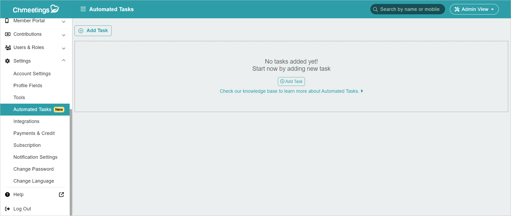This screenshot has height=216, width=511.
Task: Click the sidebar vertical scrollbar
Action: coord(71,162)
